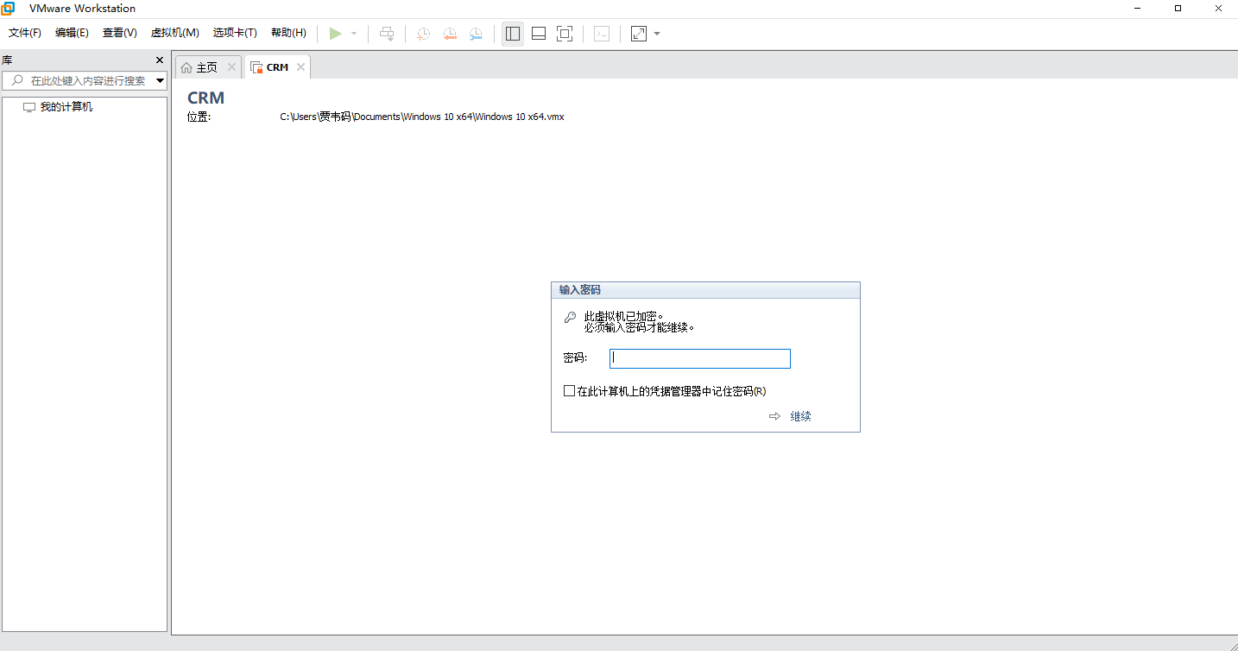Click the 输入密码 dialog title

579,290
